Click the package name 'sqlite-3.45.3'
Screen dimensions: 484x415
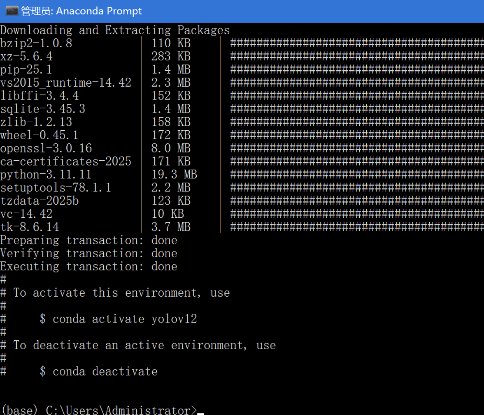43,109
